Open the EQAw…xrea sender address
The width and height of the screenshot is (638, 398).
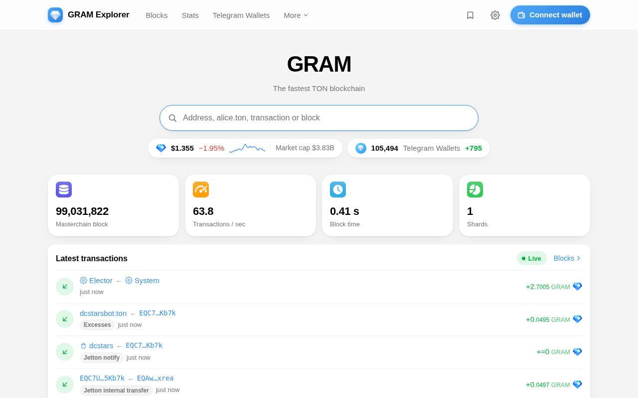tap(156, 379)
